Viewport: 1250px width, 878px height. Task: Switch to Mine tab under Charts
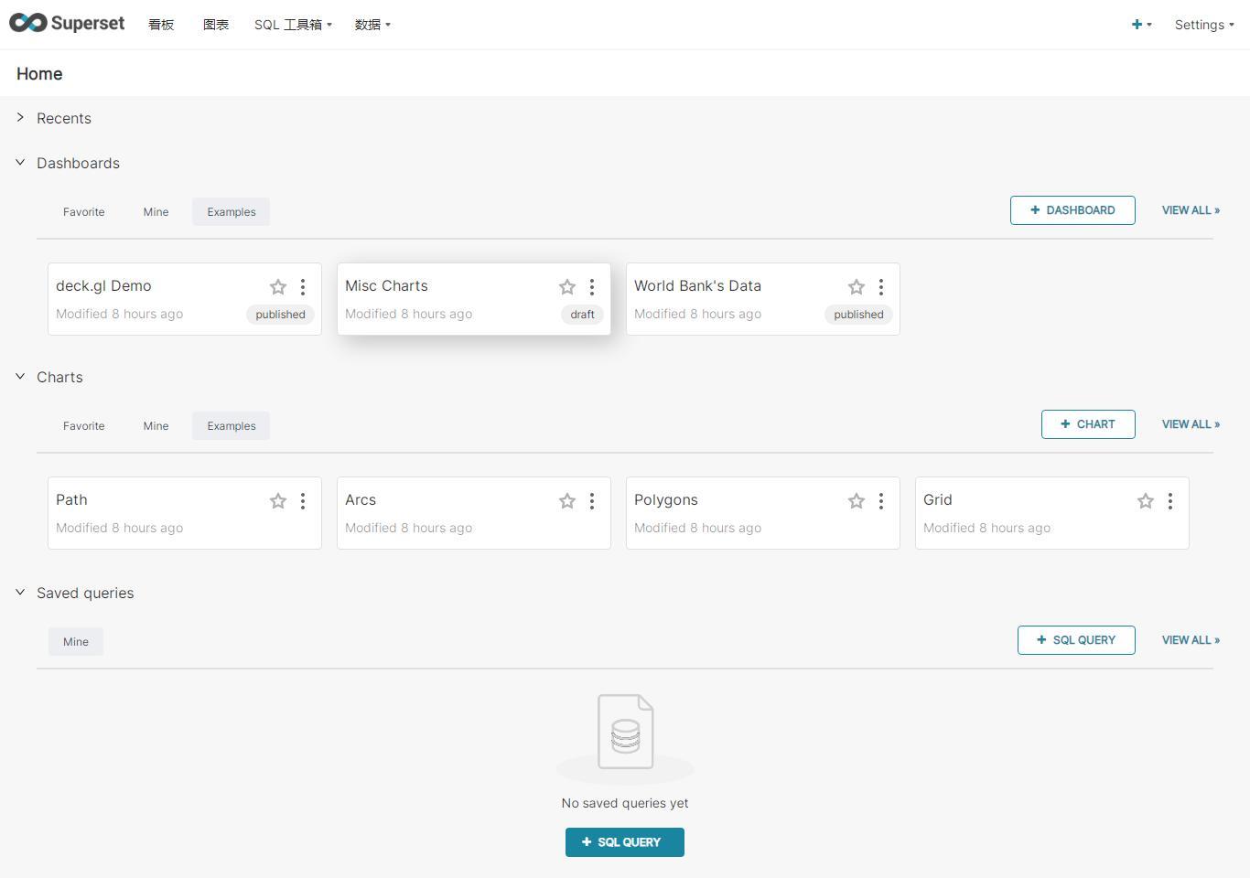point(156,426)
